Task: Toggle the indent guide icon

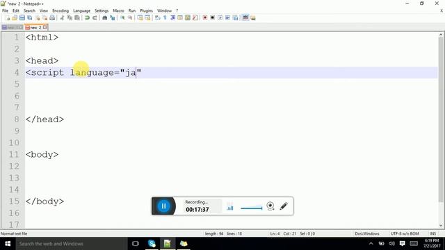Action: tap(172, 17)
